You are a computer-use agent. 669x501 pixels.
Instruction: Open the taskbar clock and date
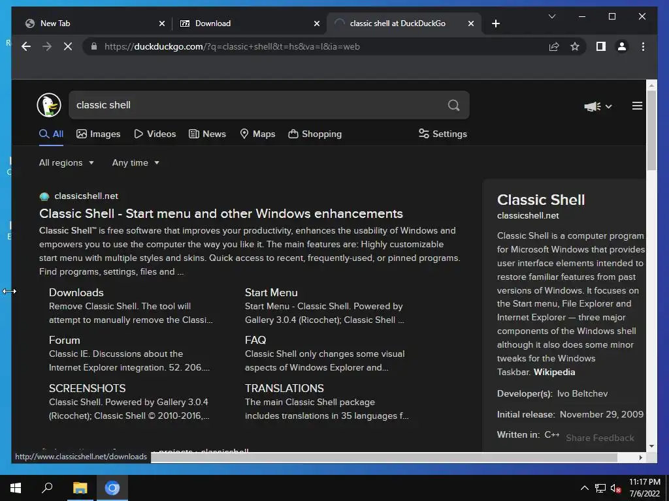pyautogui.click(x=645, y=488)
